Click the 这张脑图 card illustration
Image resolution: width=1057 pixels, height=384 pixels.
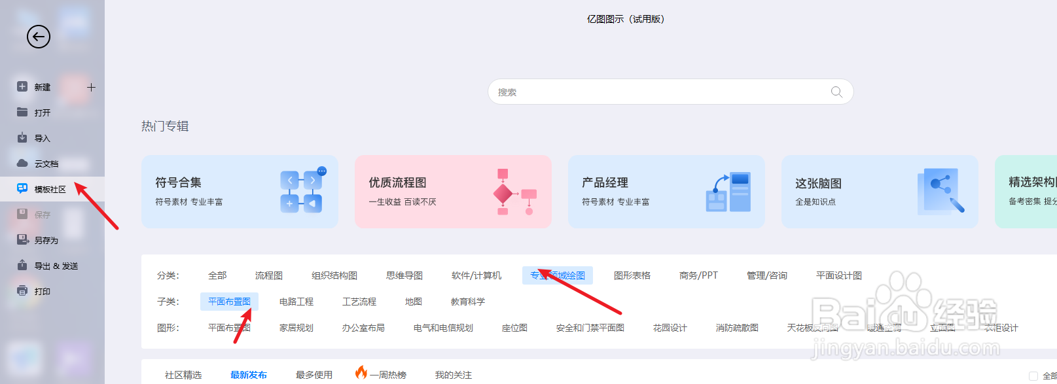941,192
